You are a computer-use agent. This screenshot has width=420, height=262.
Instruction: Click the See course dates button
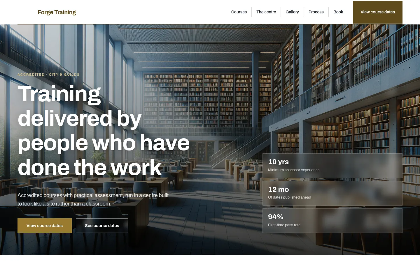pos(102,226)
